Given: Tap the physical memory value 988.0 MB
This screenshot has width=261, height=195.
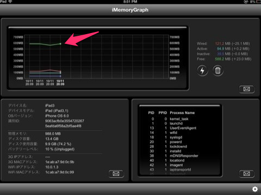Looking at the screenshot, I should click(53, 134).
